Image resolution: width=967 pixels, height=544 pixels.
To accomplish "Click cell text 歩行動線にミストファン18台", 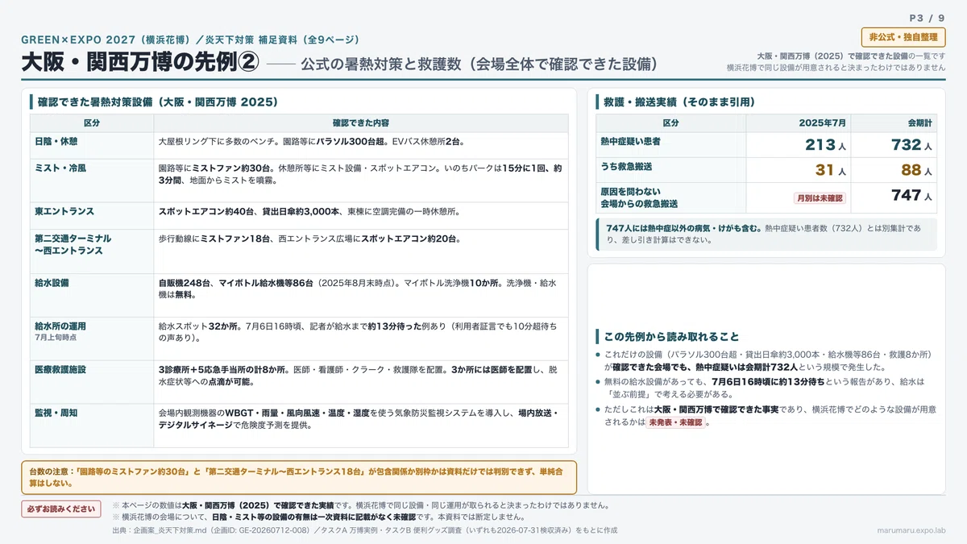I will coord(217,239).
